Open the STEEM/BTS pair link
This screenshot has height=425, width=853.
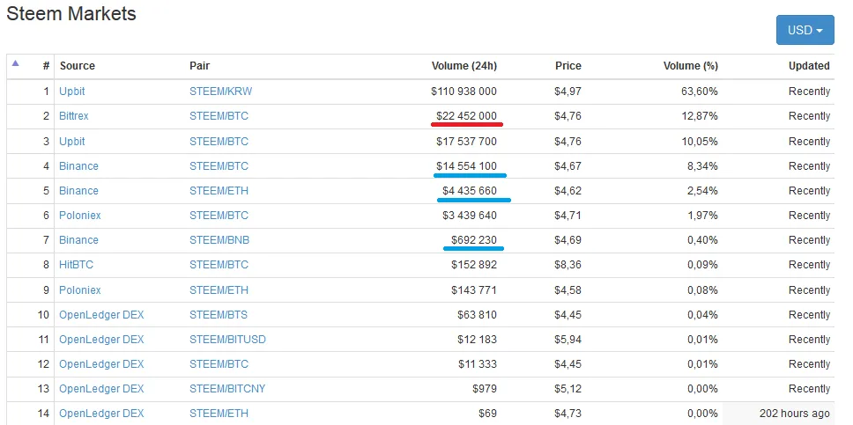click(219, 315)
